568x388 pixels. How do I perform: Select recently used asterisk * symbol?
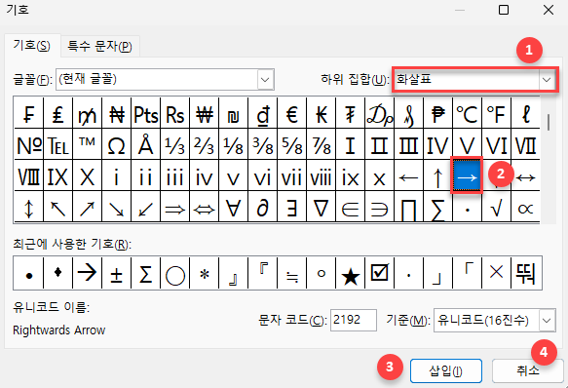coord(205,273)
